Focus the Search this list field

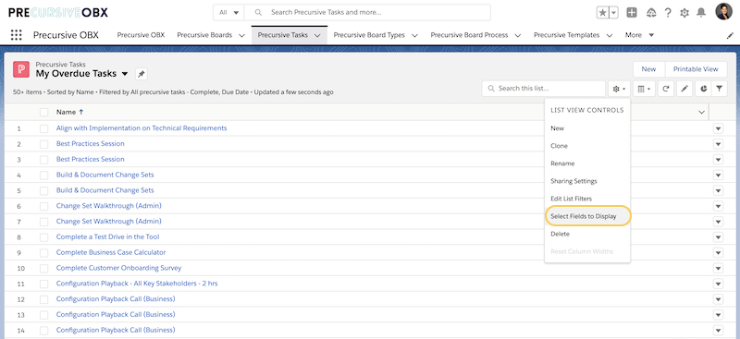543,88
